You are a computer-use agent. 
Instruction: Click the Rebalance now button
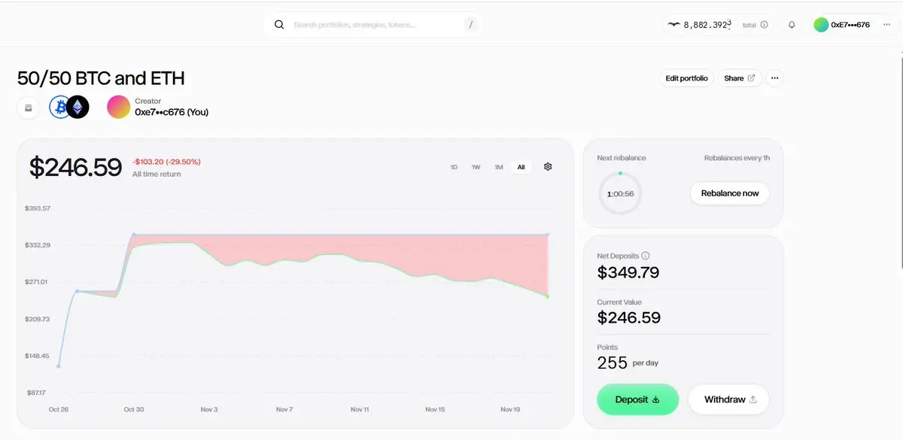[730, 193]
